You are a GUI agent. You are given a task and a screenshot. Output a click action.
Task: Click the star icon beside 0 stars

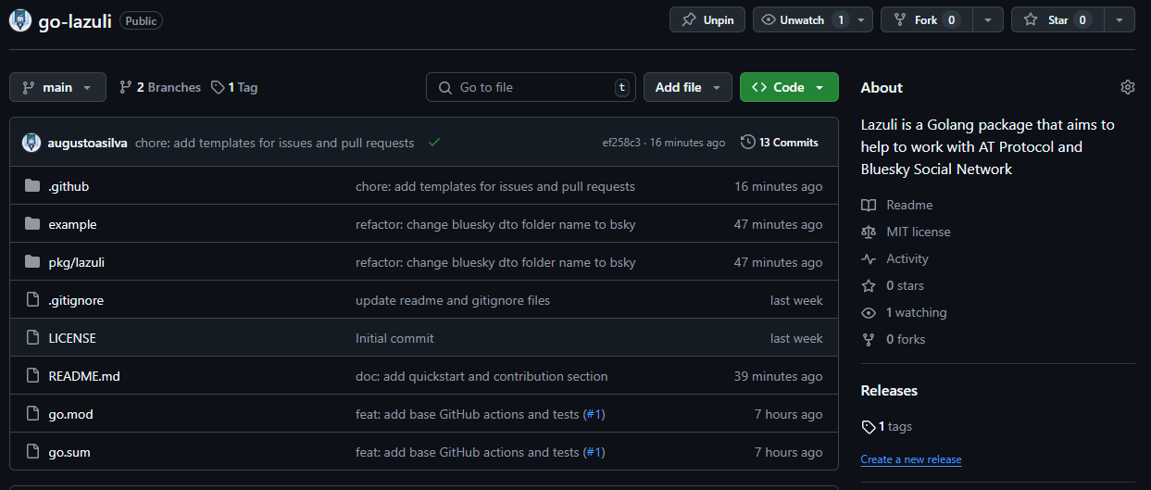[868, 285]
